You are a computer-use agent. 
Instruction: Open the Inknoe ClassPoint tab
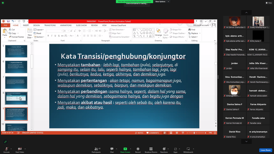[x=119, y=25]
